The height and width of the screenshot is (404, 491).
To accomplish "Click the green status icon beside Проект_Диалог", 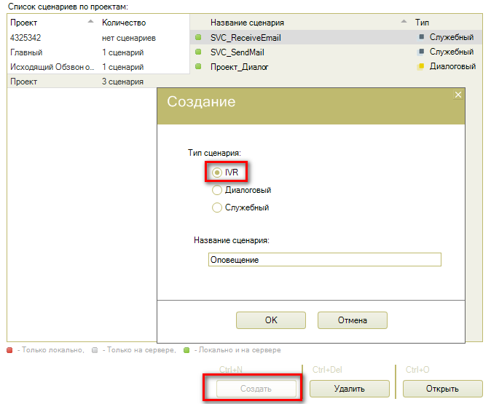I will coord(199,67).
